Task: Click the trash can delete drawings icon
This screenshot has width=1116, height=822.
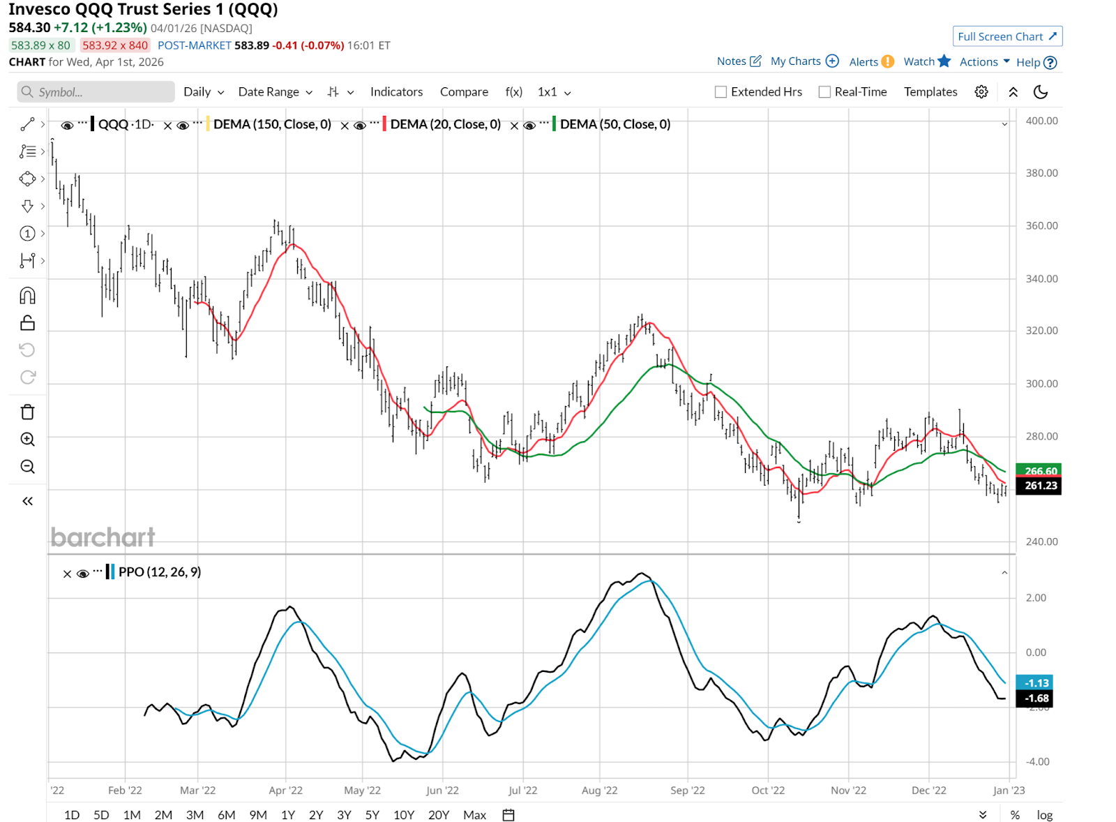Action: pos(27,412)
